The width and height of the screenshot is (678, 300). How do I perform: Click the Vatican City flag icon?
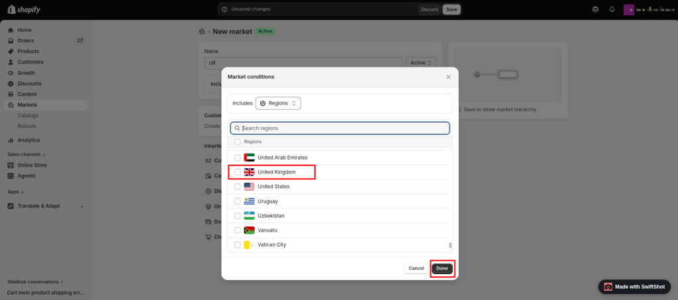(249, 244)
